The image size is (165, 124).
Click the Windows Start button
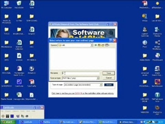pos(8,122)
